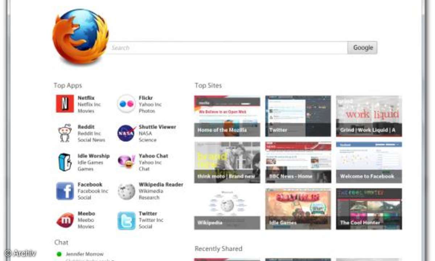Open the Flickr app icon
The width and height of the screenshot is (435, 261).
coord(127,104)
